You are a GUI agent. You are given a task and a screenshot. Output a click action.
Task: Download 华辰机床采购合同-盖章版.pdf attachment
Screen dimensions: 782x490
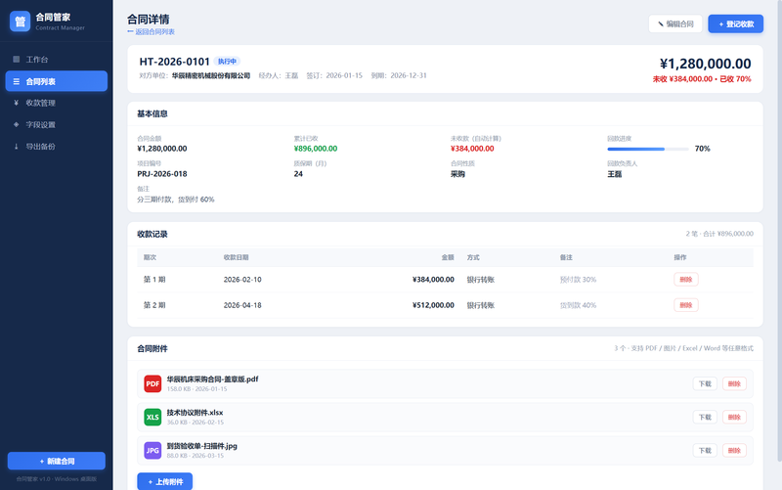(705, 383)
